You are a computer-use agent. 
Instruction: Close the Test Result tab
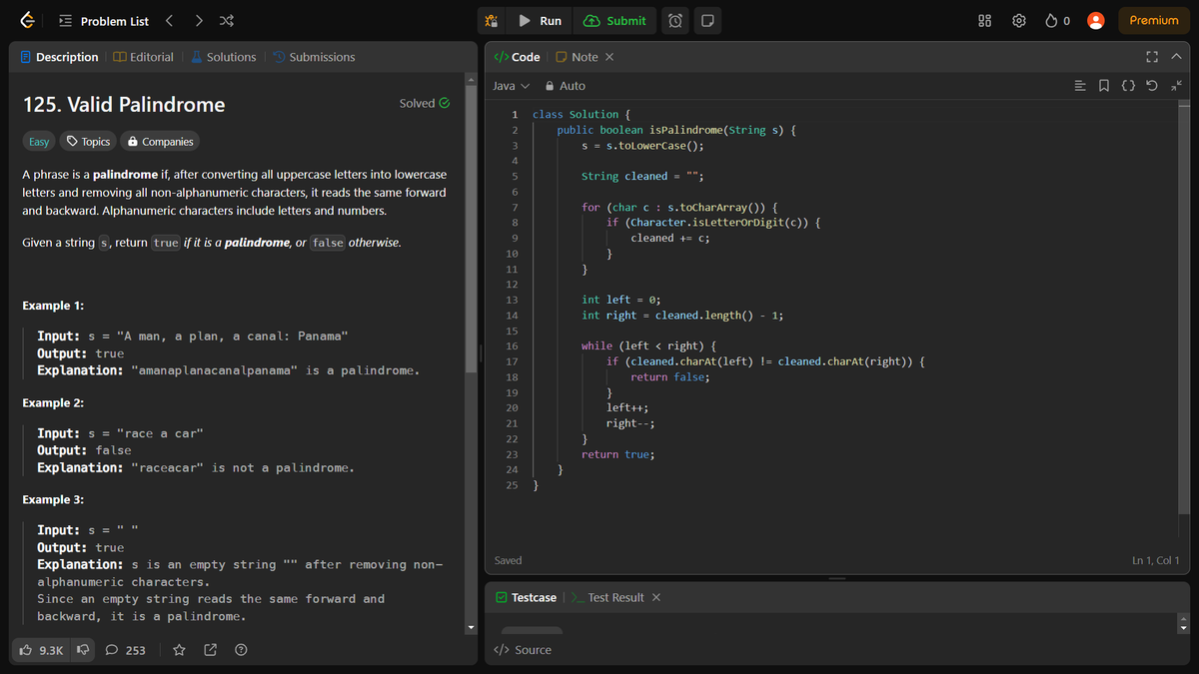[655, 597]
